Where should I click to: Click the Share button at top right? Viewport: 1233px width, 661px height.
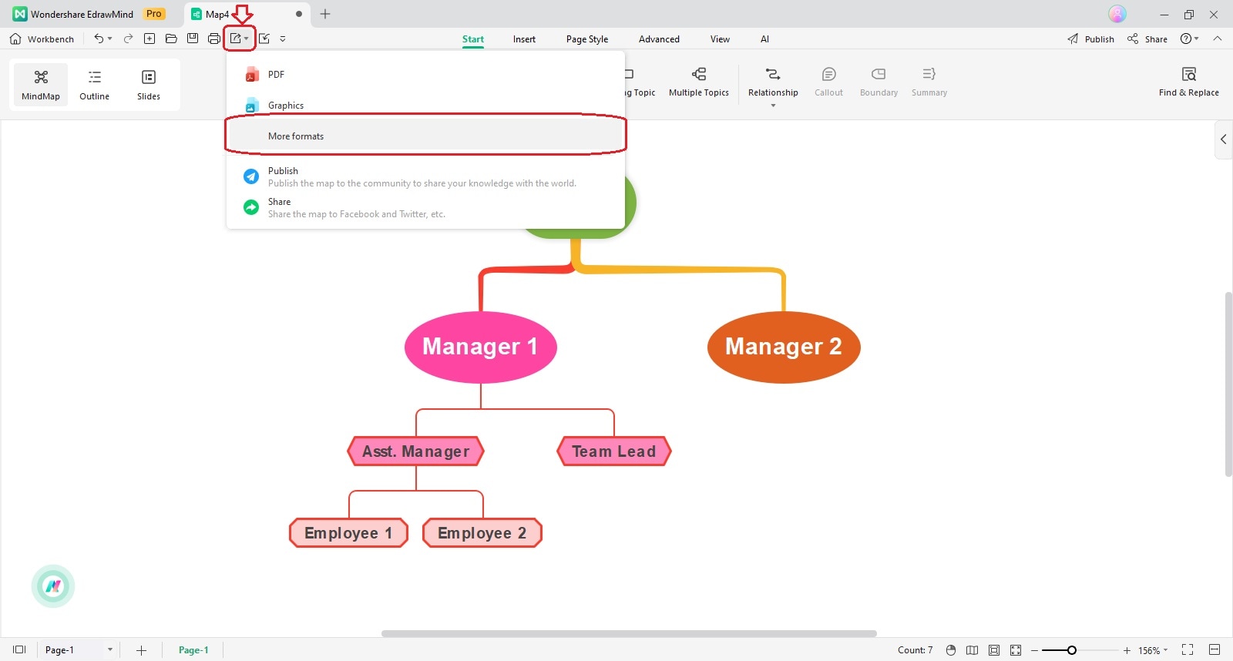coord(1147,39)
